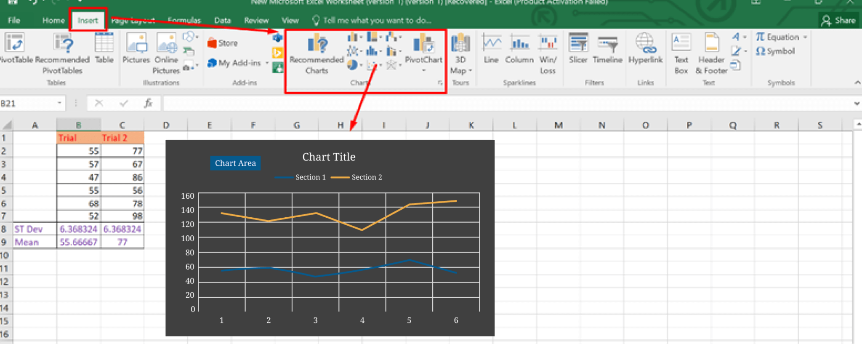
Task: Open the Name Box dropdown arrow
Action: pyautogui.click(x=59, y=103)
